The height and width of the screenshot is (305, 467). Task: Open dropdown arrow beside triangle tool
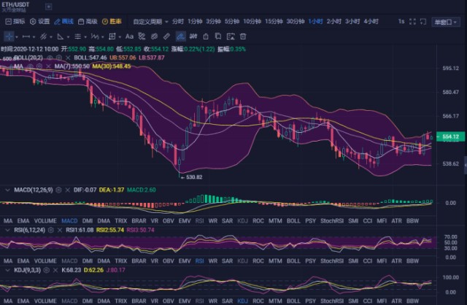[68, 37]
